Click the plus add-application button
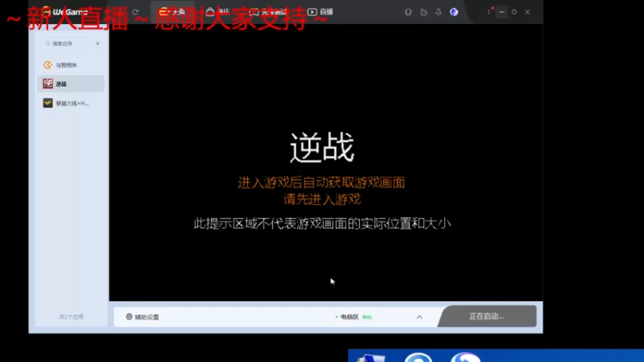 click(97, 43)
